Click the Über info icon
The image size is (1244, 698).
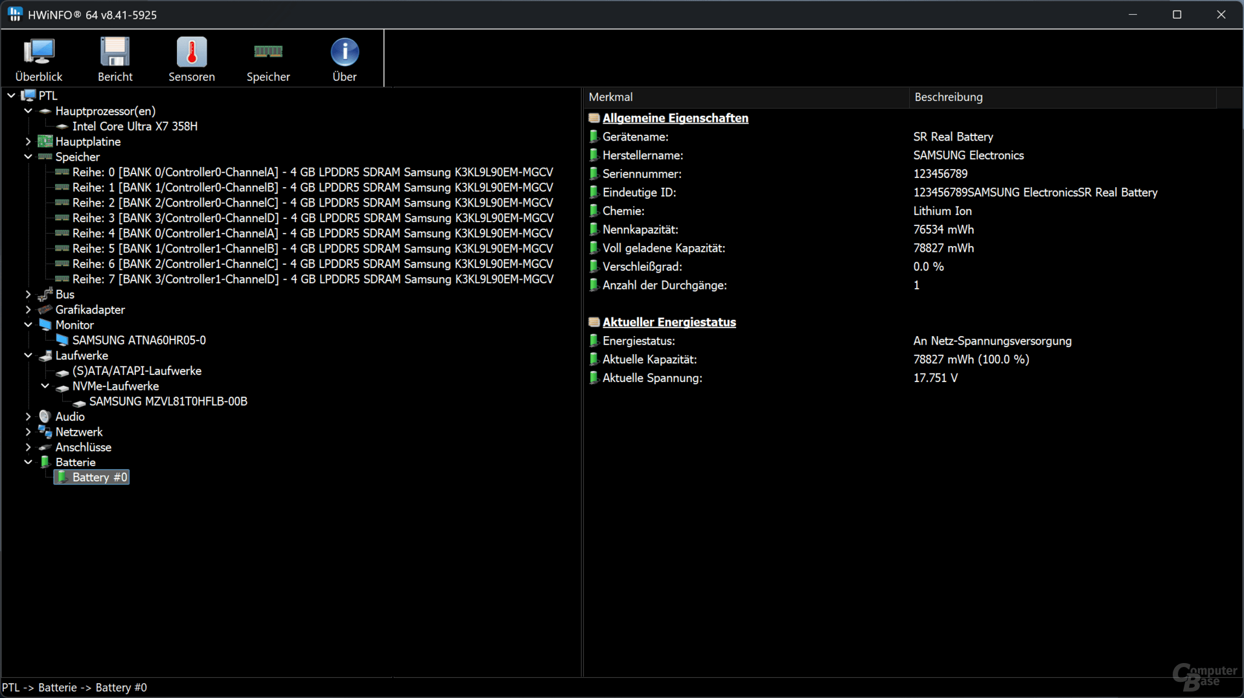[x=345, y=60]
